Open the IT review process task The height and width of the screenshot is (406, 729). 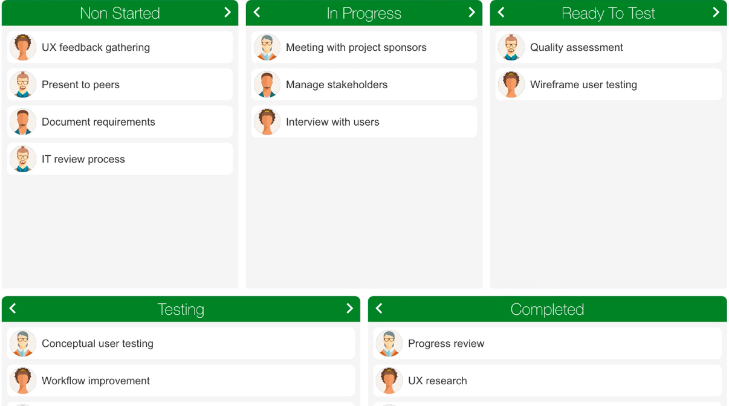[120, 159]
